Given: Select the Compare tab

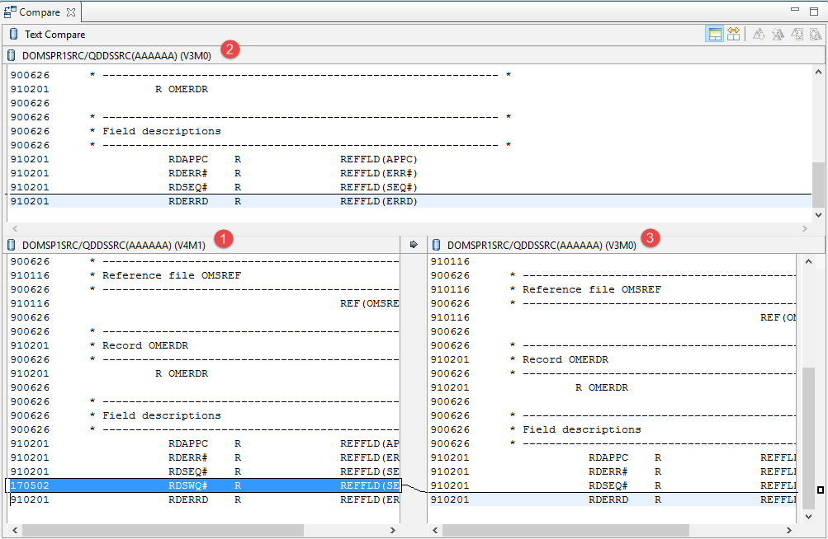Looking at the screenshot, I should [38, 12].
